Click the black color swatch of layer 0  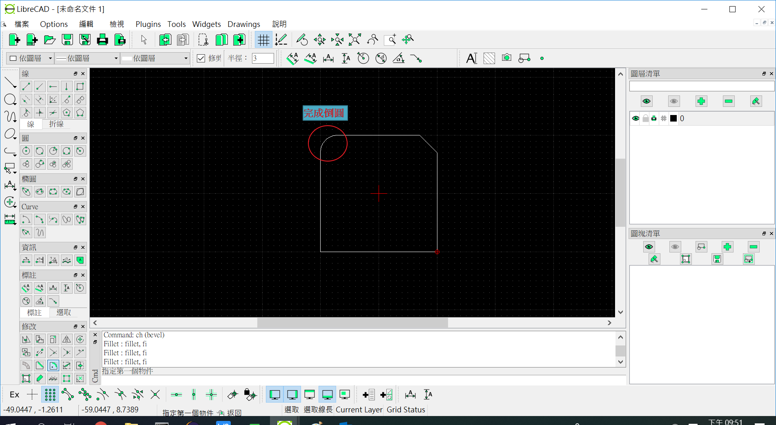tap(673, 118)
